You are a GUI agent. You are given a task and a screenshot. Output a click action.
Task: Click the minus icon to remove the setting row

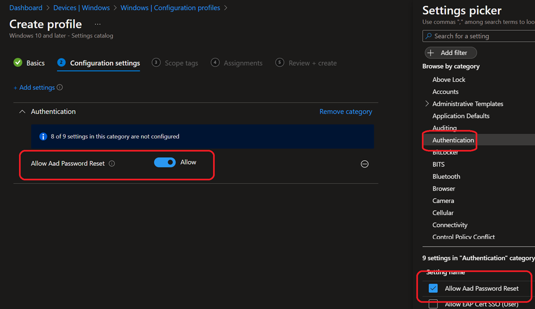[x=365, y=163]
